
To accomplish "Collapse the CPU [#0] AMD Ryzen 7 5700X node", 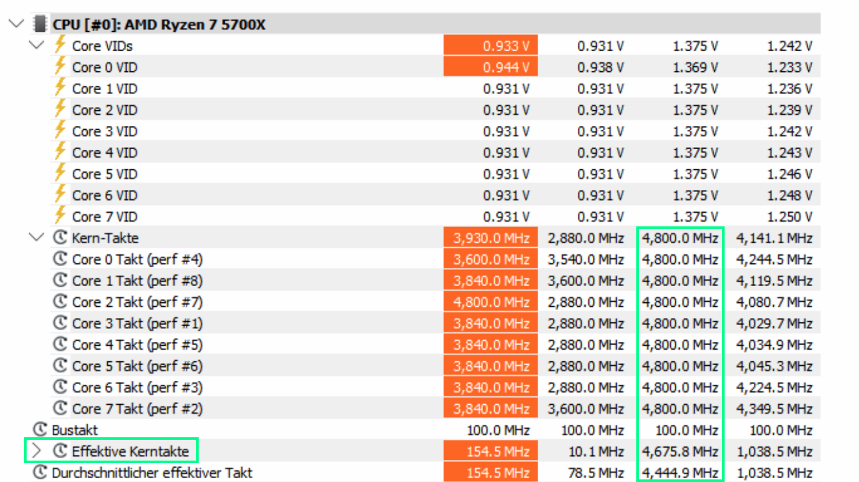I will 17,25.
